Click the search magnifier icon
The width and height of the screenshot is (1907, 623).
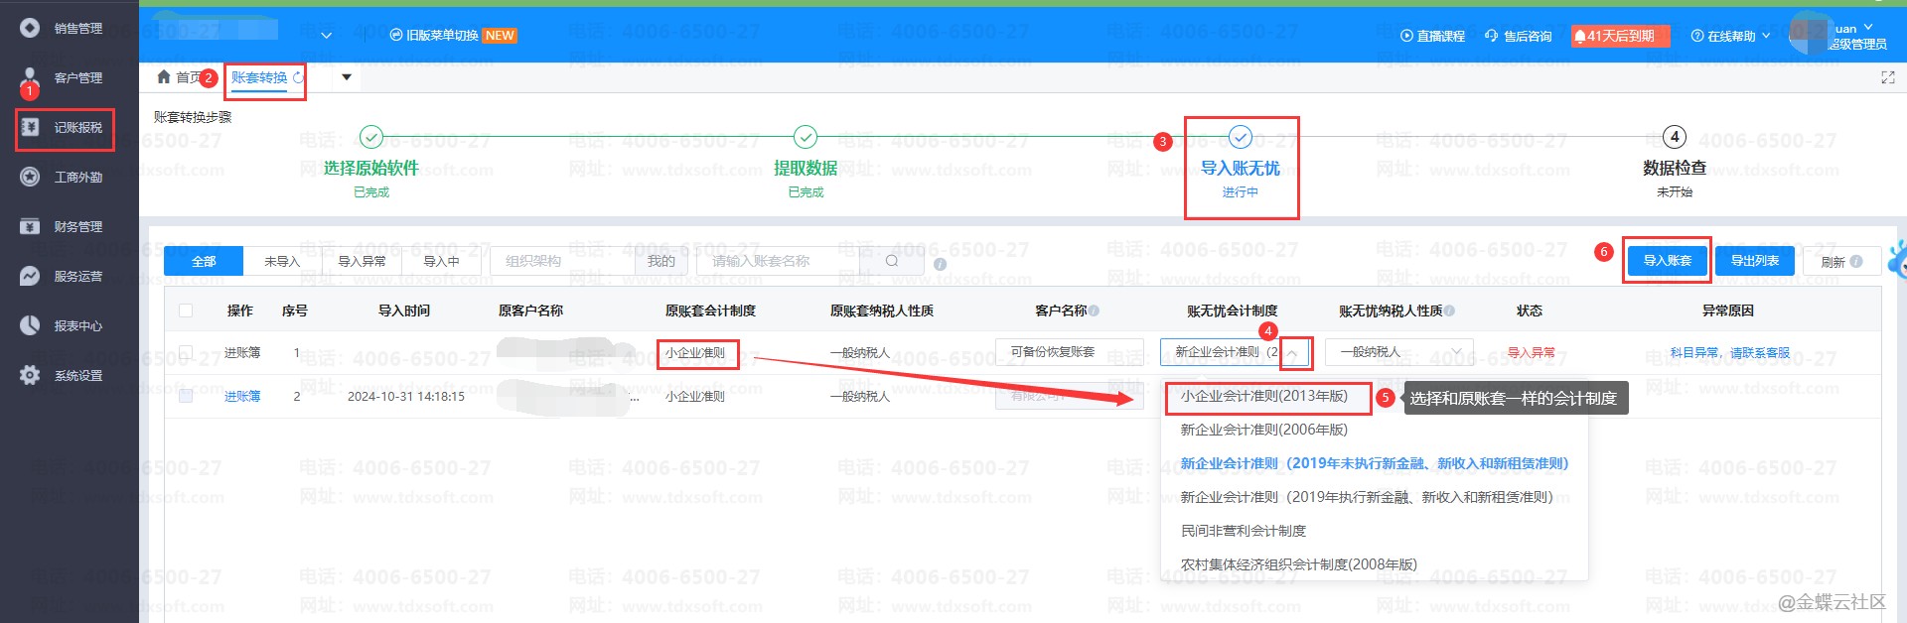click(891, 261)
